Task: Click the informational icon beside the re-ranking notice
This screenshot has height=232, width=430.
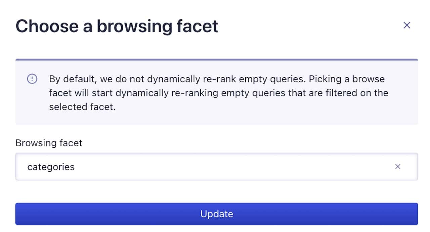Action: [32, 79]
